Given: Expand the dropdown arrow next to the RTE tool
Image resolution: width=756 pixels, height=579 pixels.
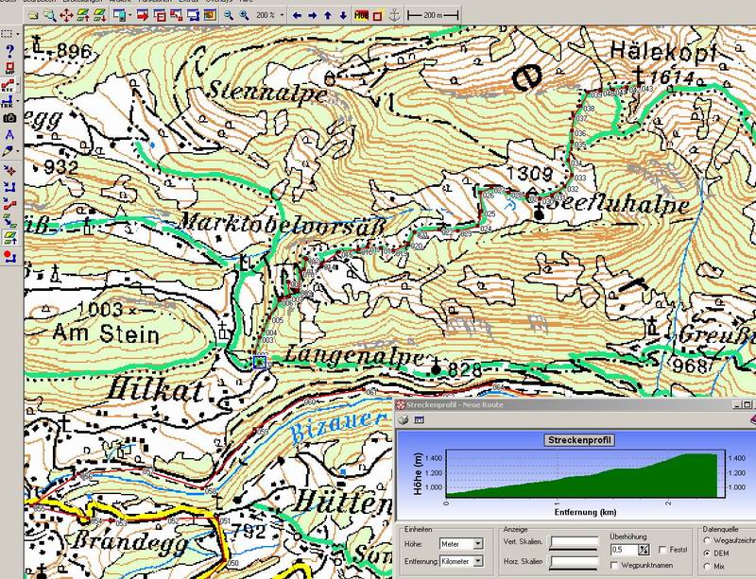Looking at the screenshot, I should (x=18, y=85).
